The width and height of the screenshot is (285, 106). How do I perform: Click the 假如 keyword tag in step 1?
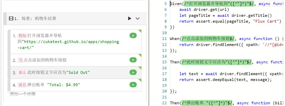[x=22, y=36]
